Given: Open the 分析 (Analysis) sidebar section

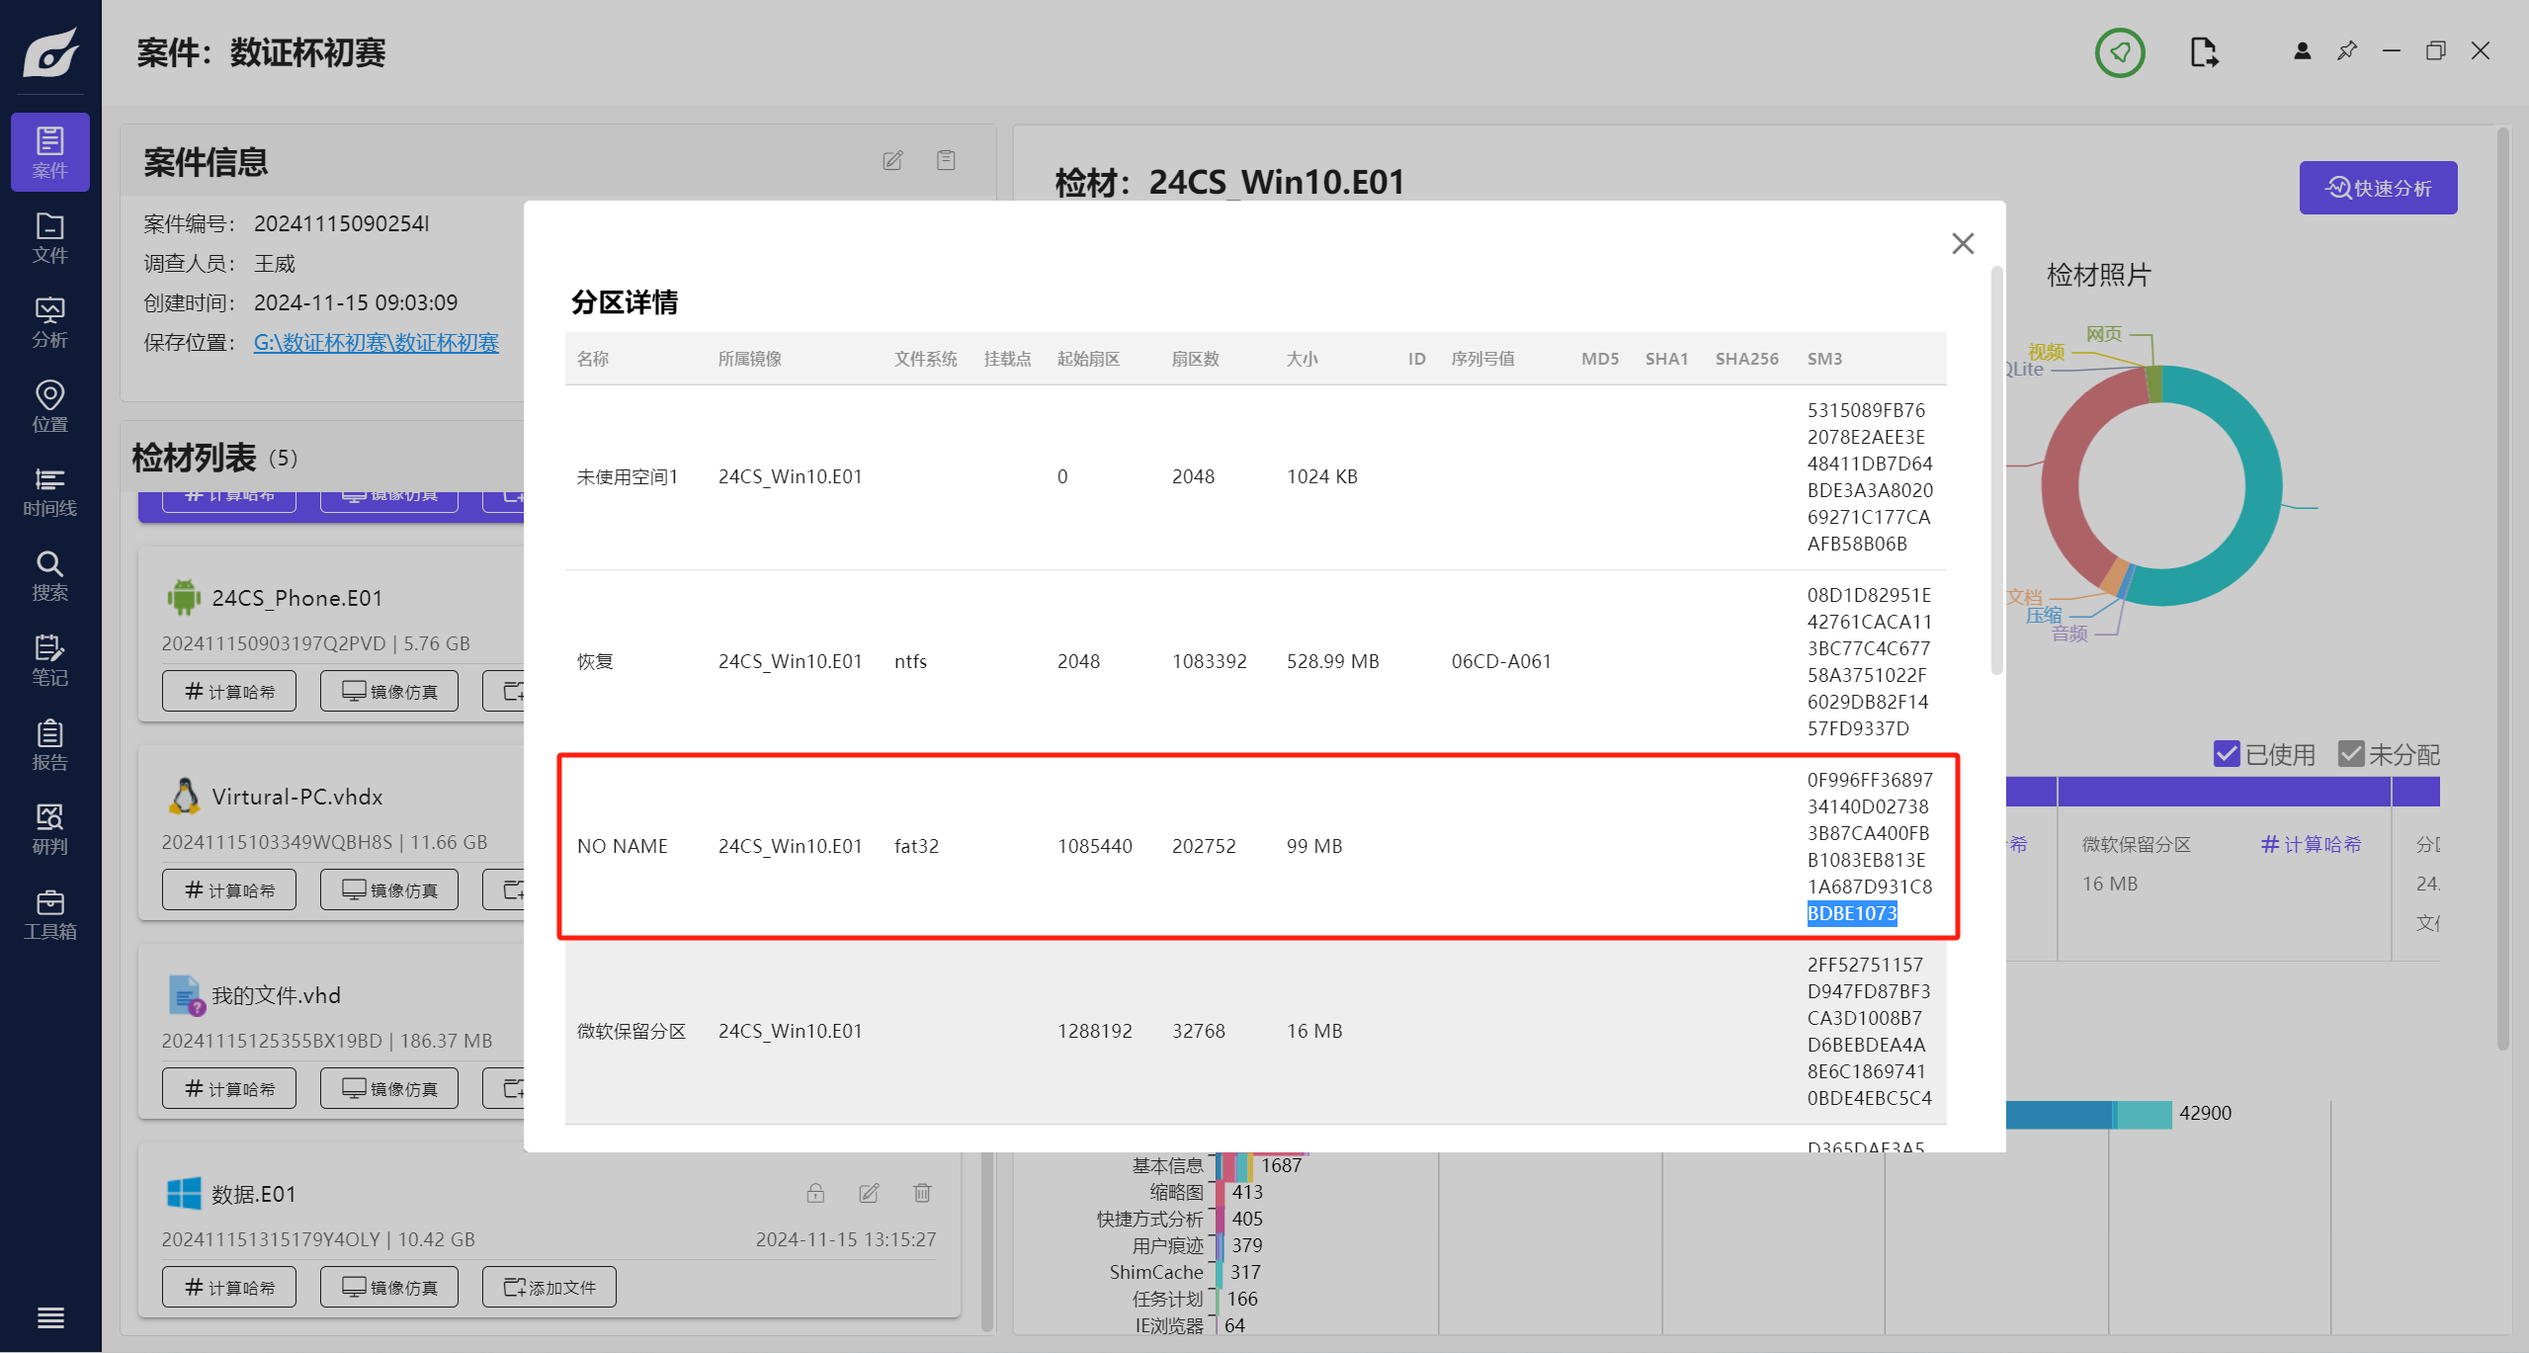Looking at the screenshot, I should (49, 322).
